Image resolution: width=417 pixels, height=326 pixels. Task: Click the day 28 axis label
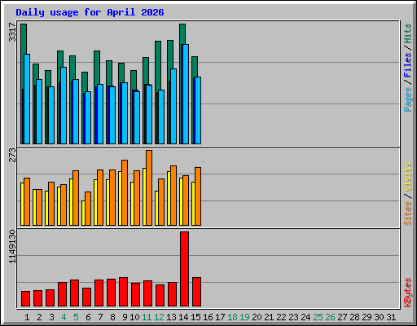click(354, 317)
